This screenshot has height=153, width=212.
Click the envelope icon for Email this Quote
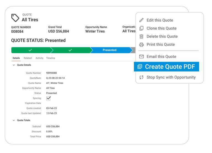point(141,56)
